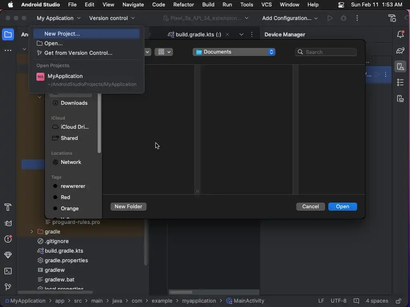Image resolution: width=410 pixels, height=307 pixels.
Task: Click the editor horizontal scrollbar
Action: [x=181, y=292]
